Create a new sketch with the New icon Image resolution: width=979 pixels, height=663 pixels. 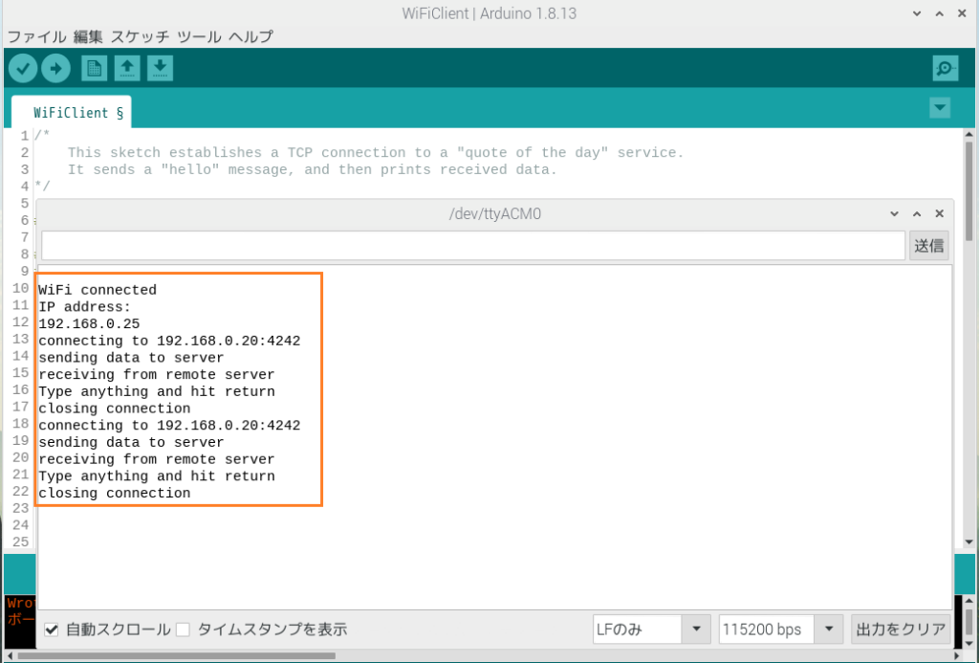click(x=93, y=68)
